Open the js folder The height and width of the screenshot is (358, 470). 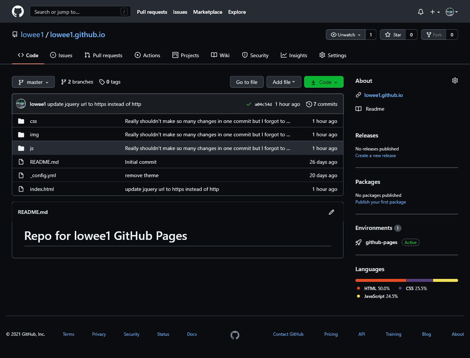32,148
